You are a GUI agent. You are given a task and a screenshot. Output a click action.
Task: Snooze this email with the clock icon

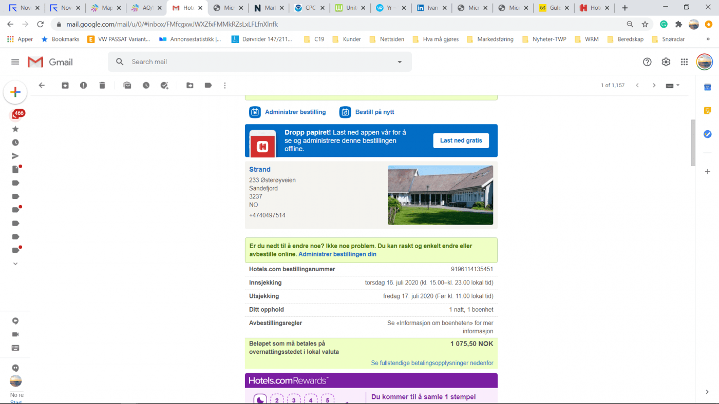(146, 86)
